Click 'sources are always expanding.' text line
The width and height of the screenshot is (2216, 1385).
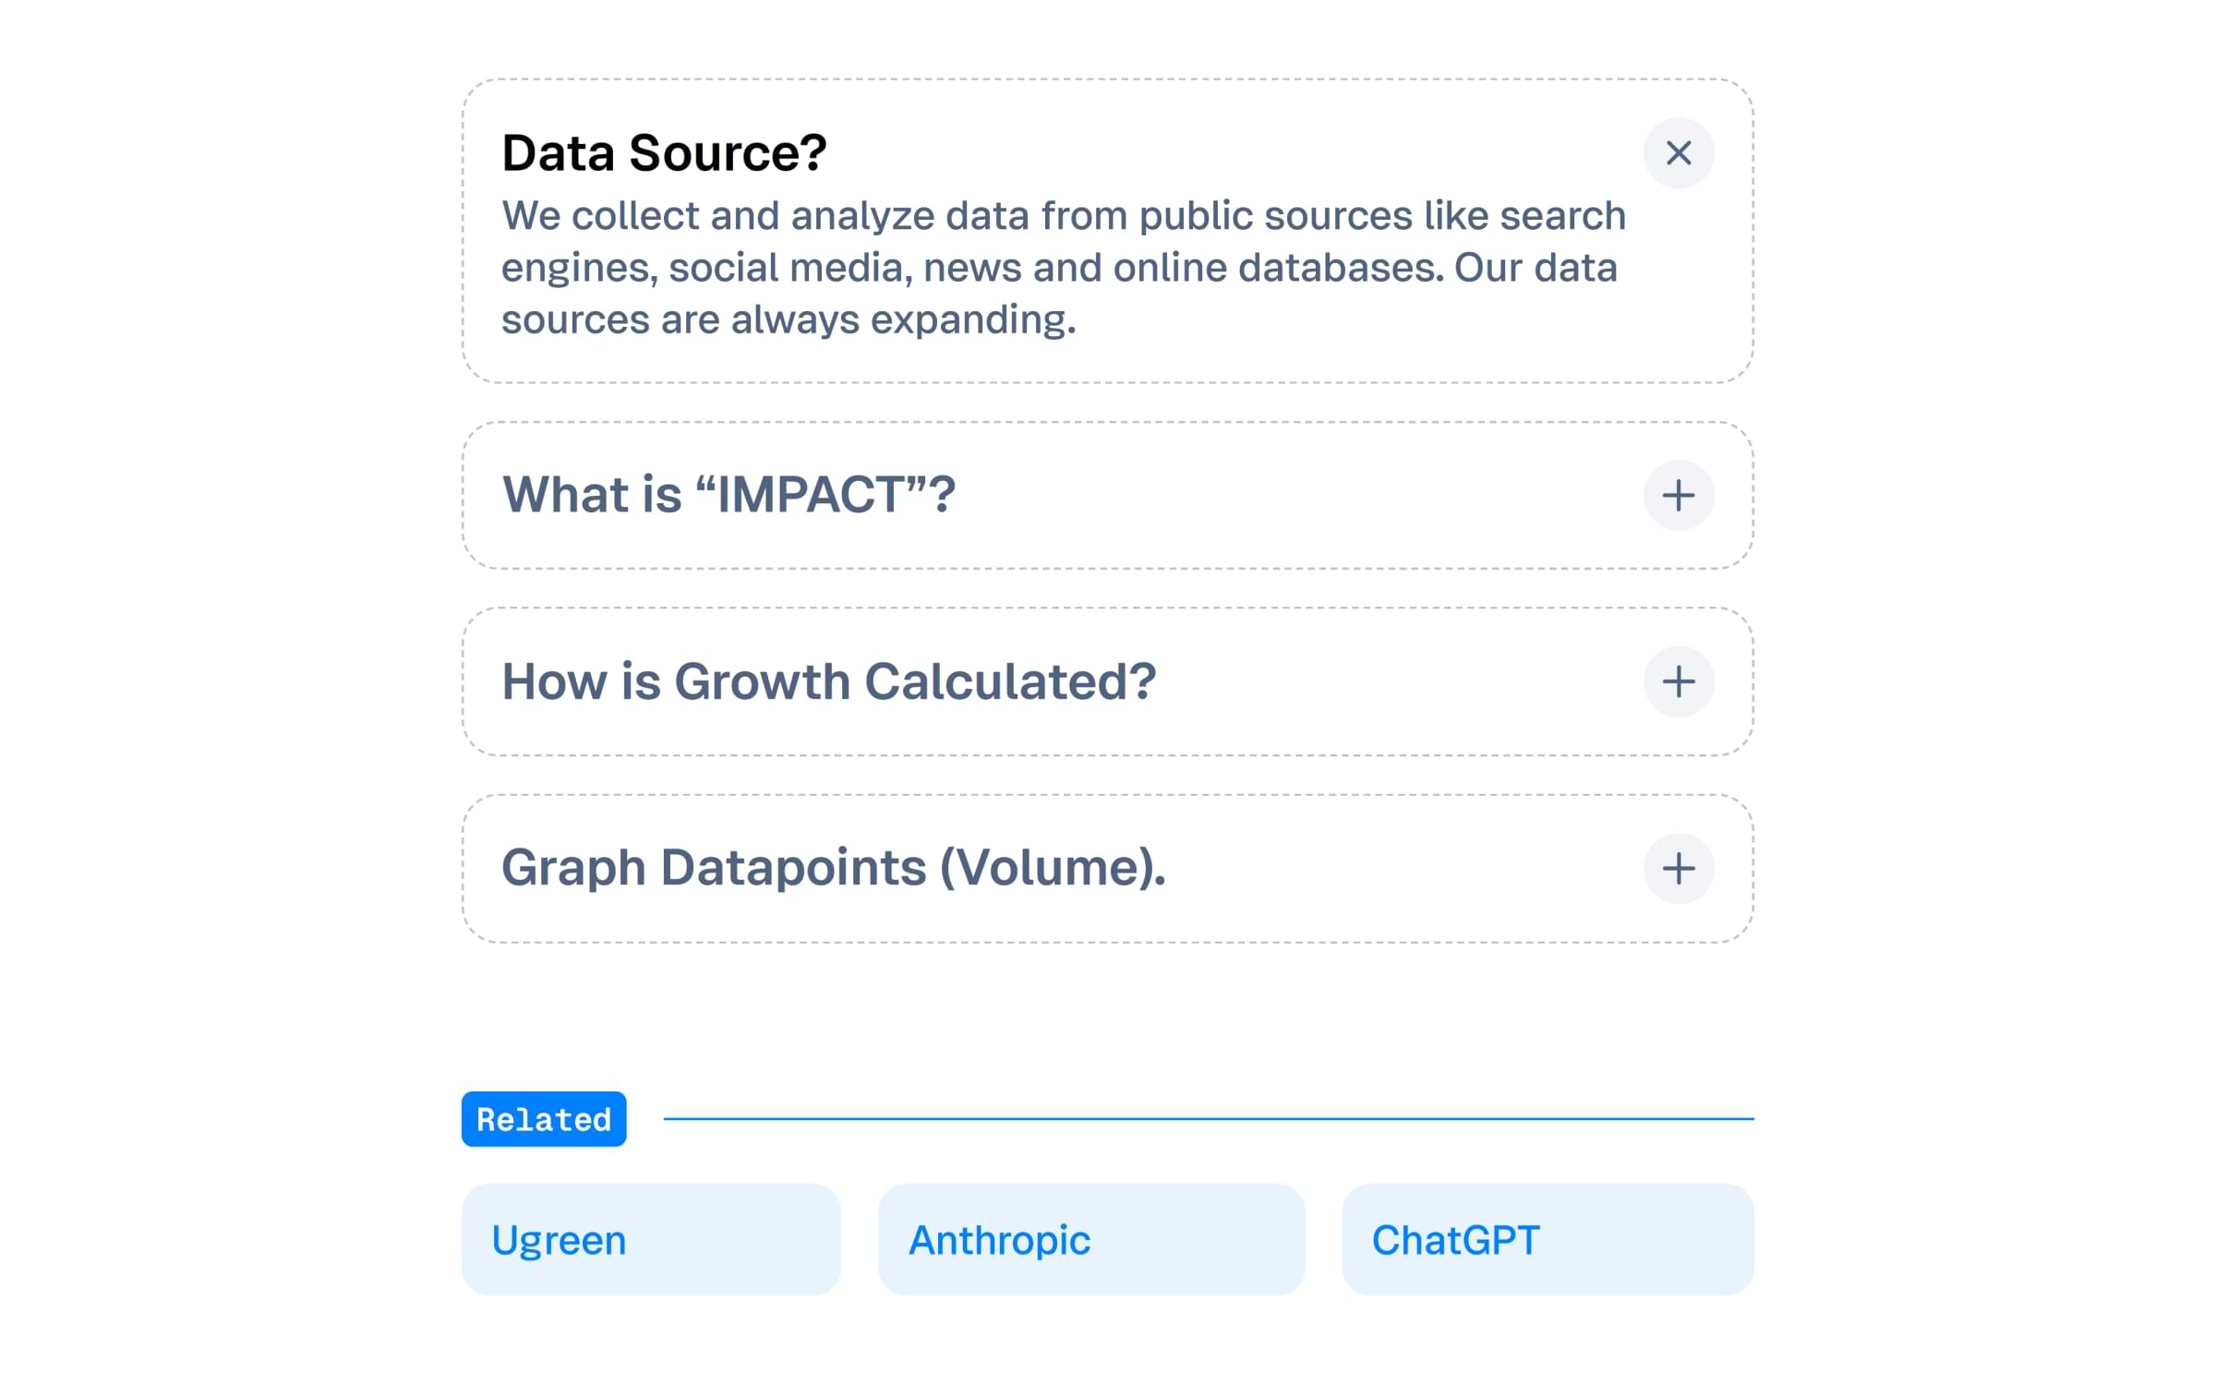[x=789, y=320]
